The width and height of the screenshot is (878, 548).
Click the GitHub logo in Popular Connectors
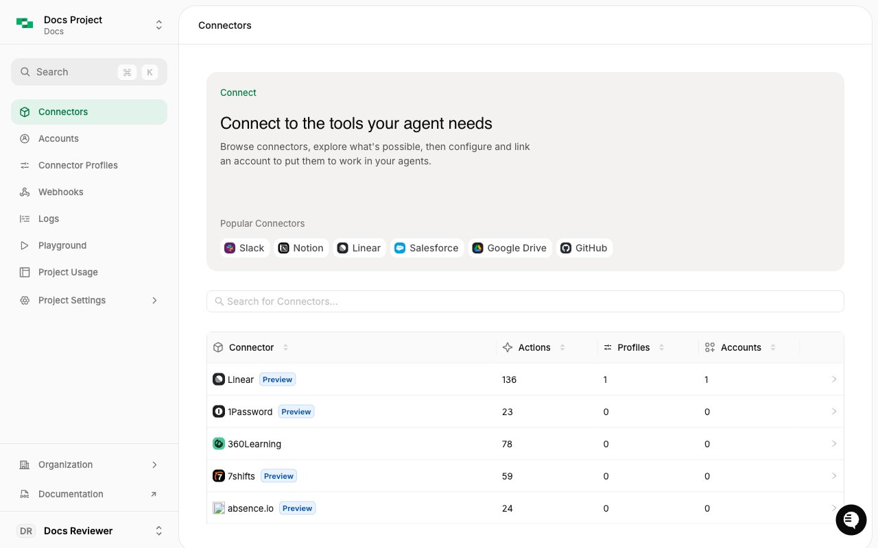point(566,248)
